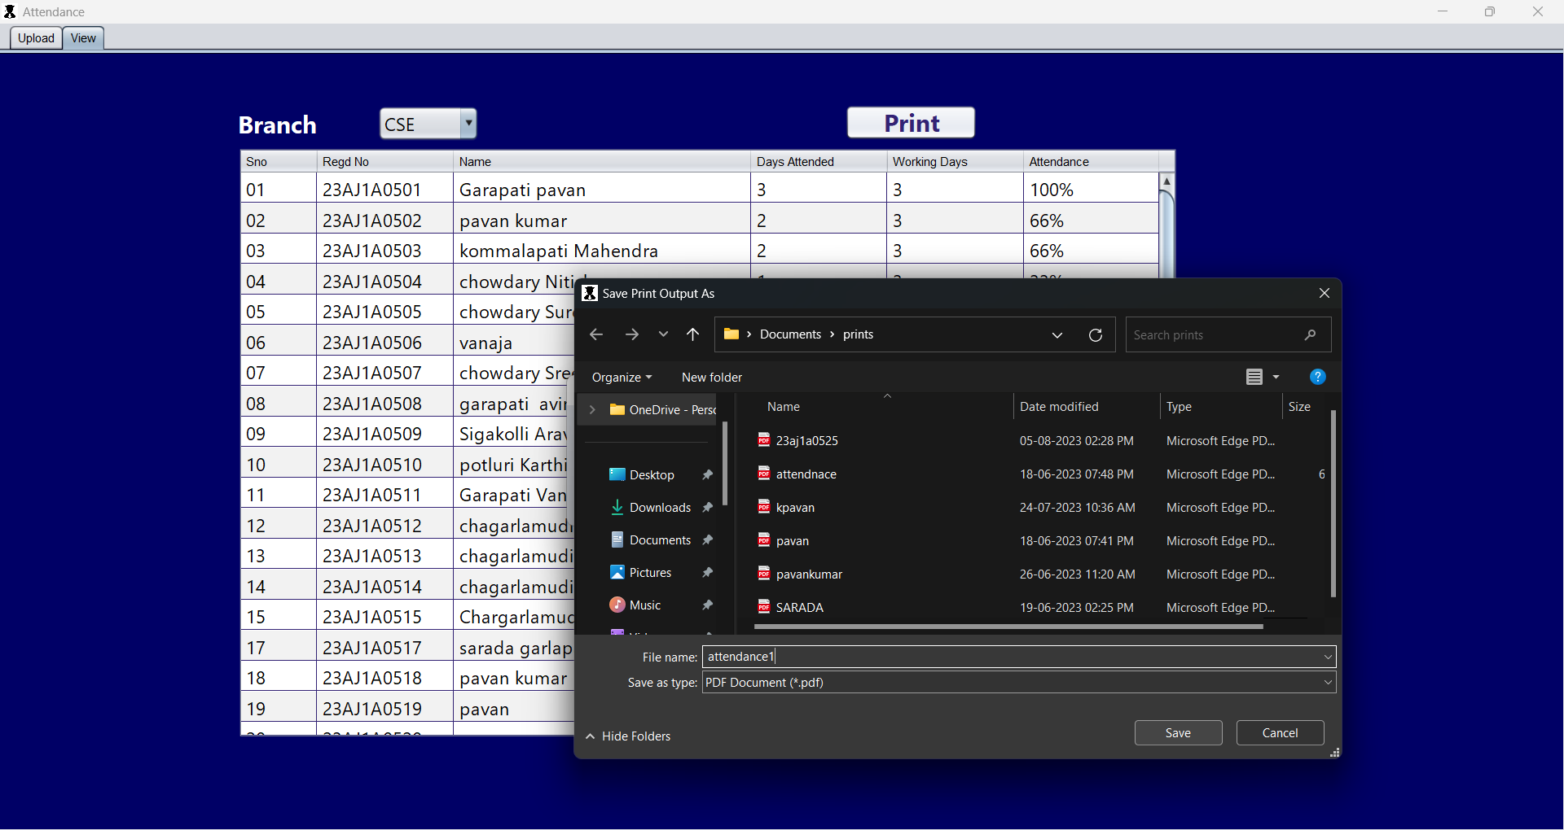Collapse folders with Hide Folders
Image resolution: width=1564 pixels, height=830 pixels.
[628, 736]
